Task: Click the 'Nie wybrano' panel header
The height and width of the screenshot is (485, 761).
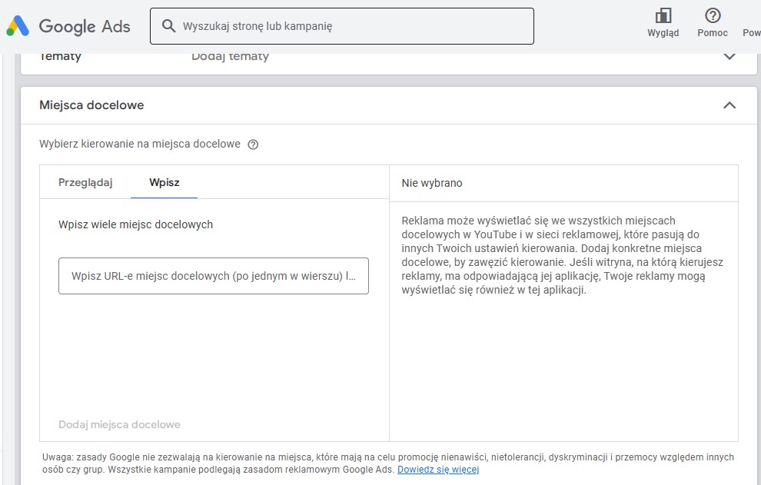Action: (x=431, y=183)
